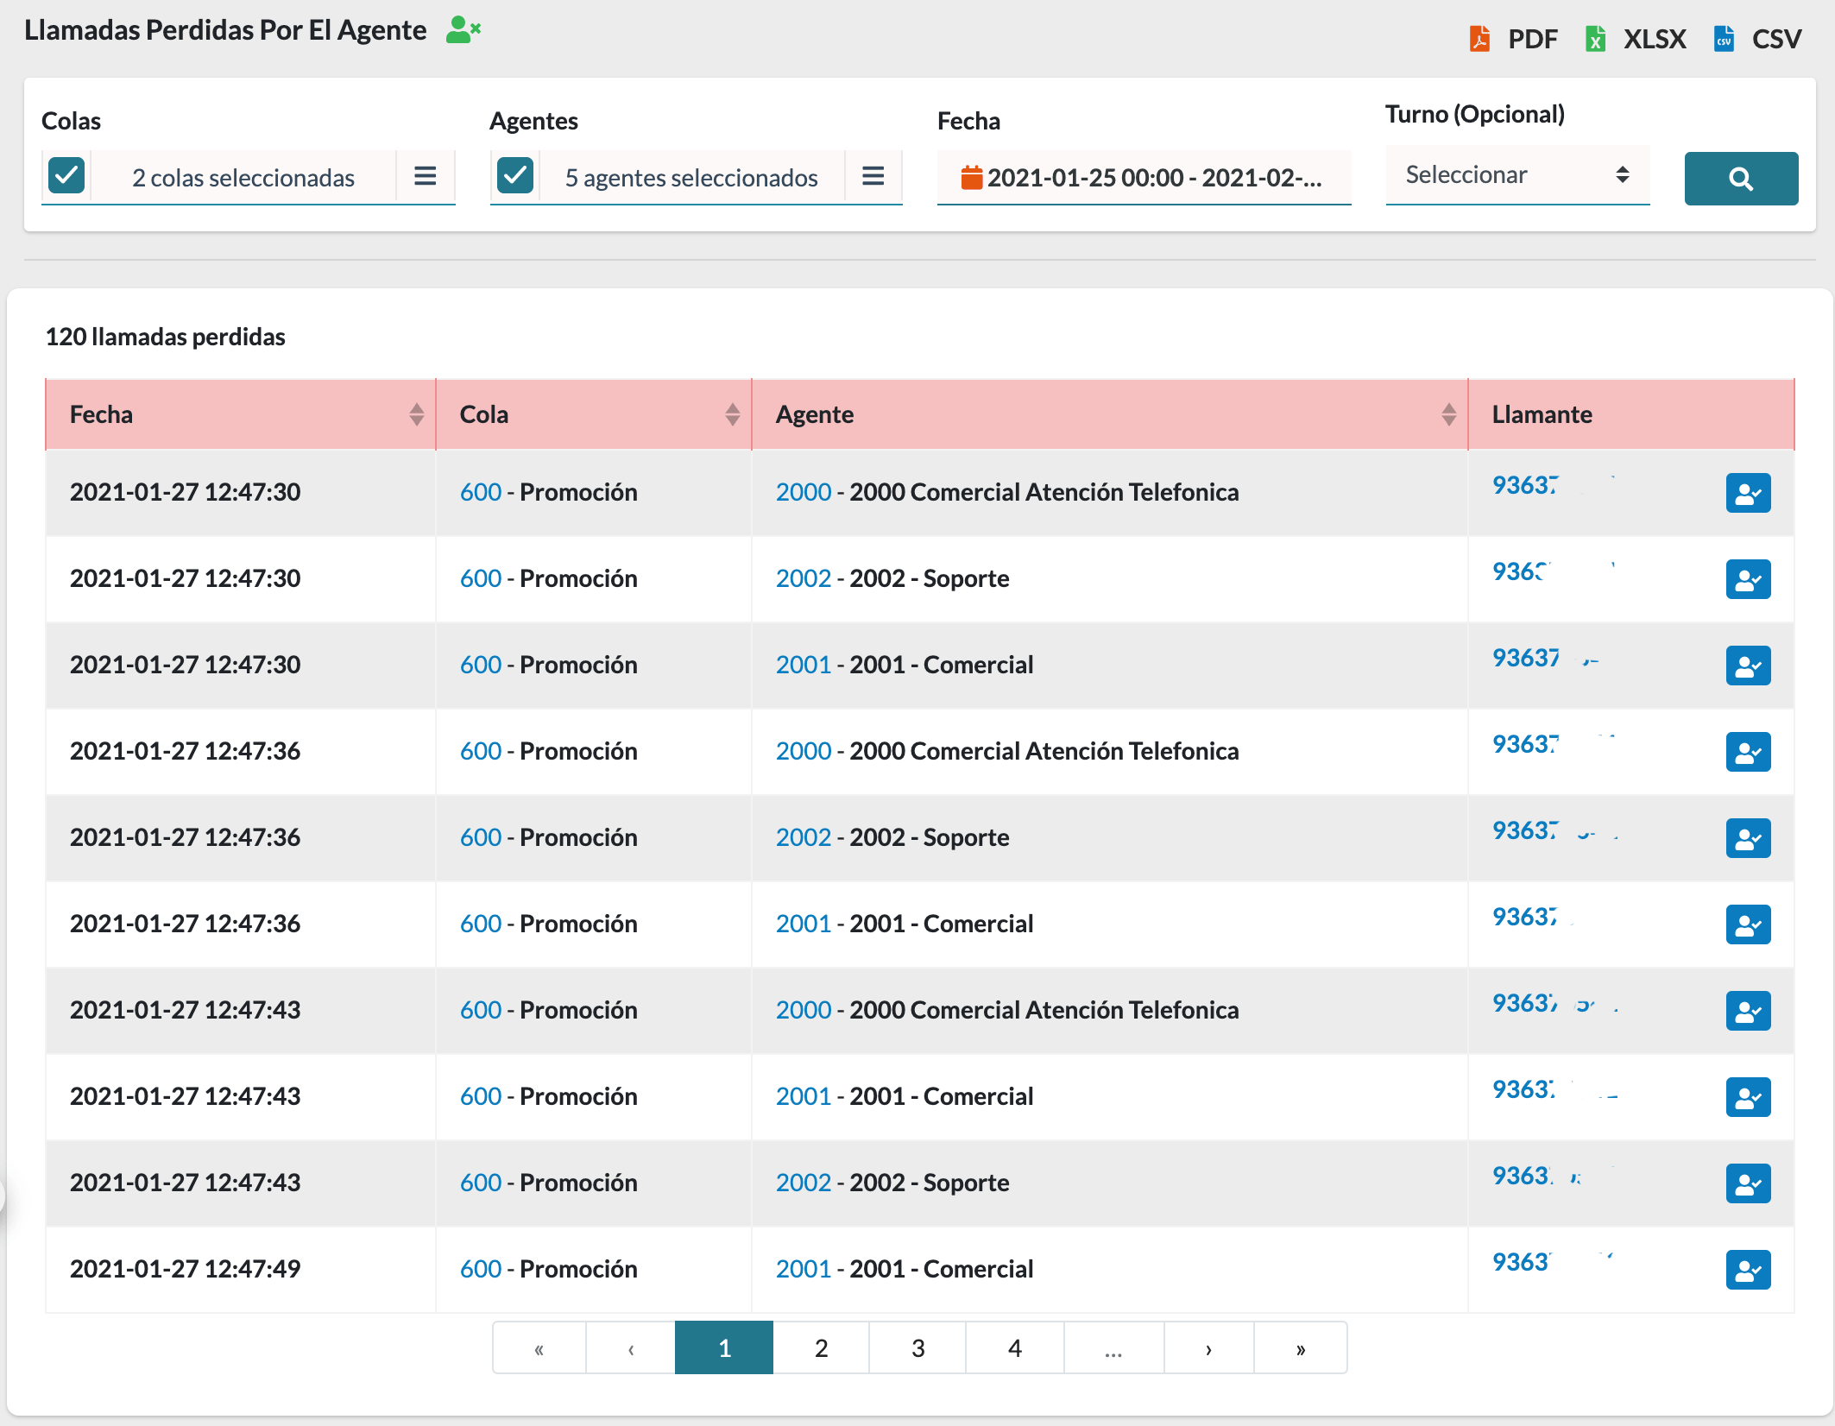Viewport: 1835px width, 1426px height.
Task: Click contact icon for 12:47:30 Soporte row
Action: (1748, 579)
